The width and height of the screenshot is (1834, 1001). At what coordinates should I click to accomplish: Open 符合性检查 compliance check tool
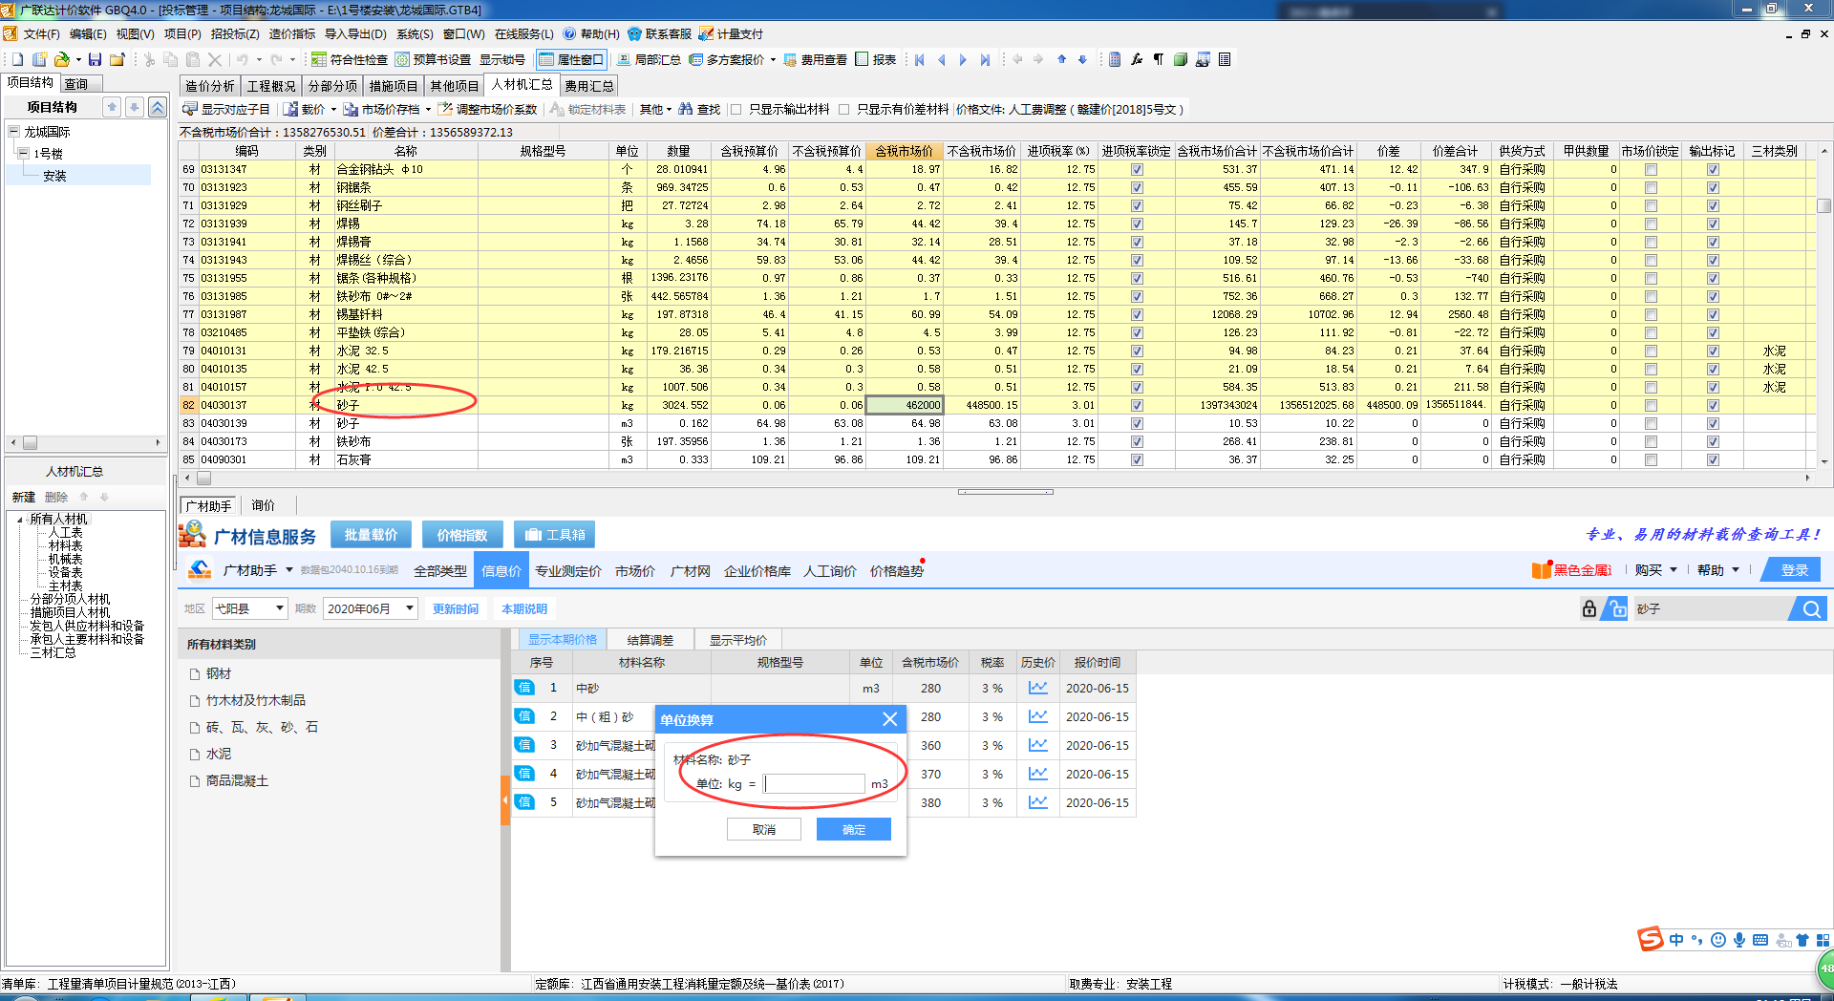tap(350, 59)
